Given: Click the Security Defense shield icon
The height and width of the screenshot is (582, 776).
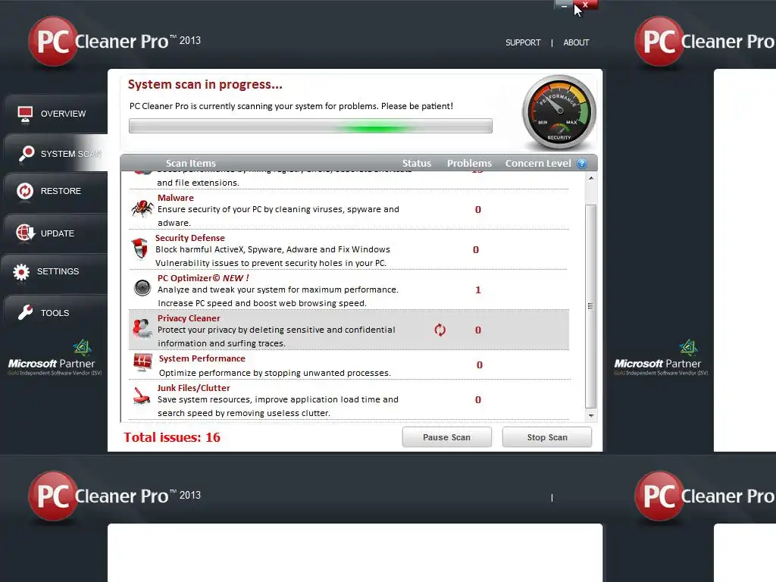Looking at the screenshot, I should pos(140,249).
